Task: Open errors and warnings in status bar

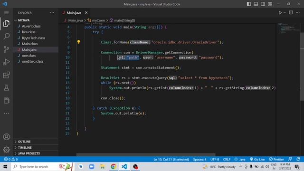Action: [x=11, y=159]
